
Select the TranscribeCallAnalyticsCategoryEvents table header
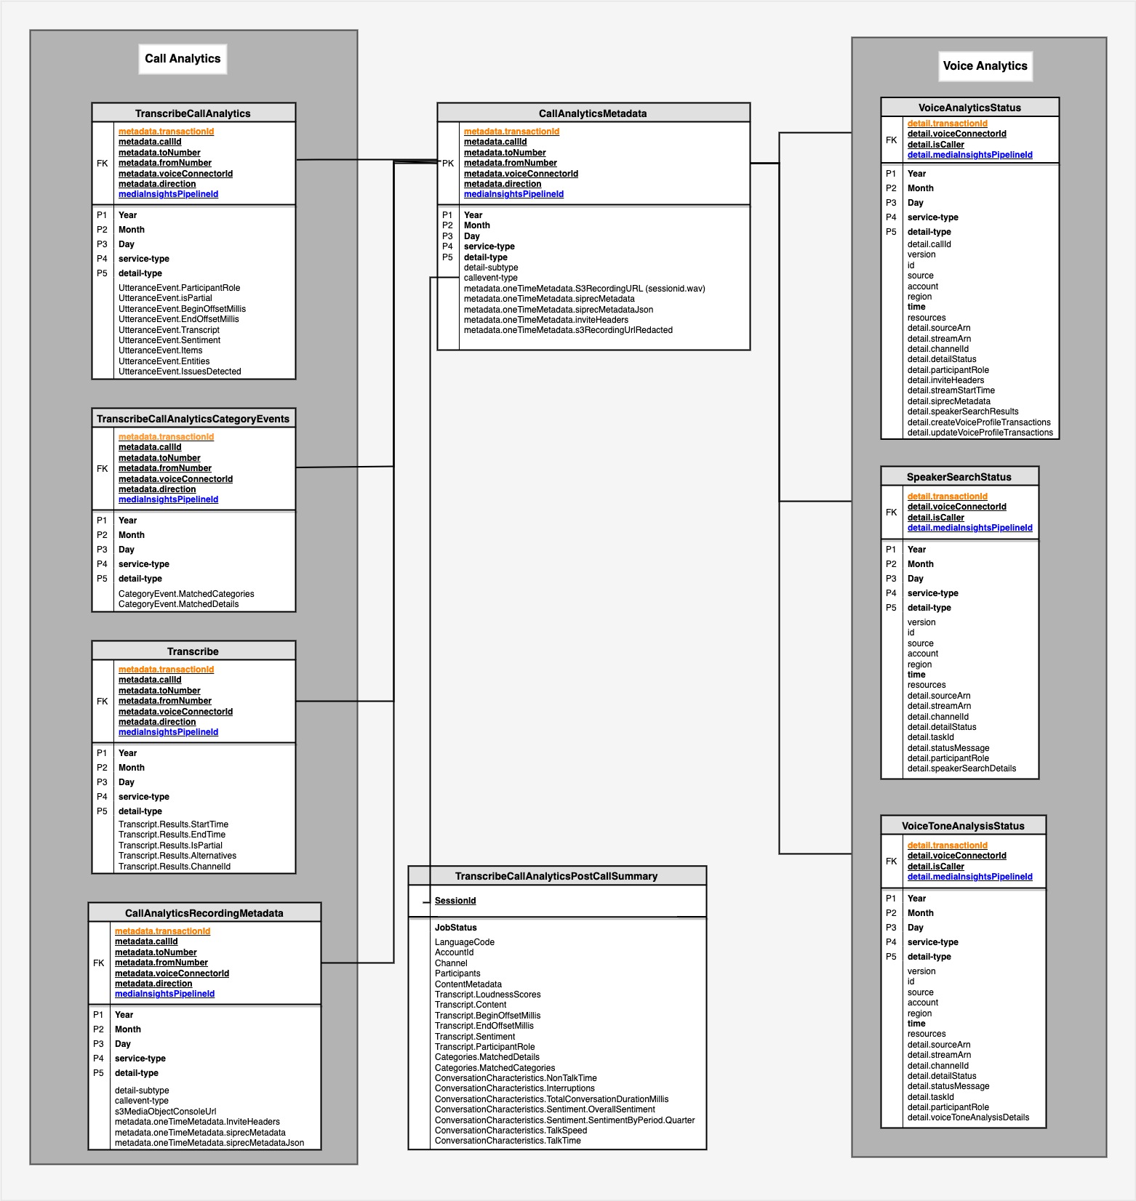tap(193, 419)
